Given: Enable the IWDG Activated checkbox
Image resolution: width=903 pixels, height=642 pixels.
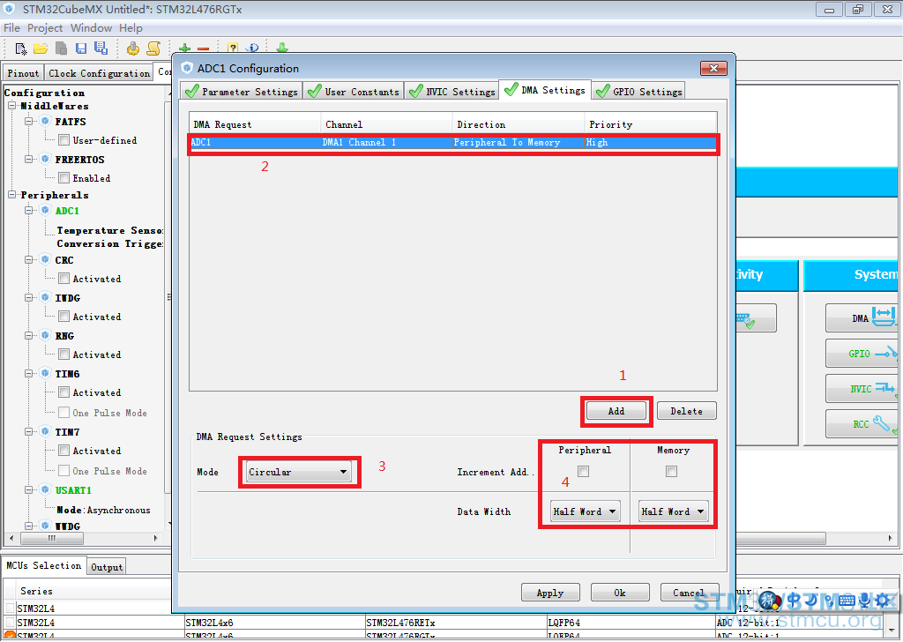Looking at the screenshot, I should click(x=63, y=316).
